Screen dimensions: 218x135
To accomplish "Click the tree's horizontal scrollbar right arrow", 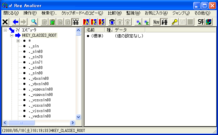I will 72,123.
